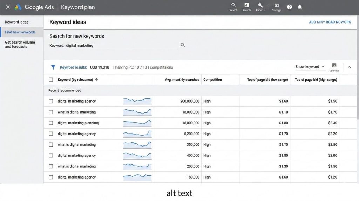359x201 pixels.
Task: Click the $1.20 high range bid
Action: coord(332,177)
